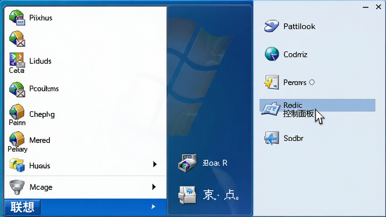Open the Mered program icon
Image resolution: width=386 pixels, height=217 pixels.
tap(17, 139)
